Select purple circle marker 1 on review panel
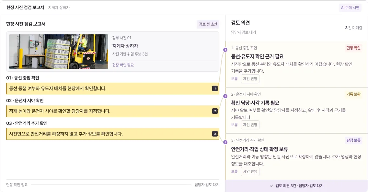 pos(225,50)
